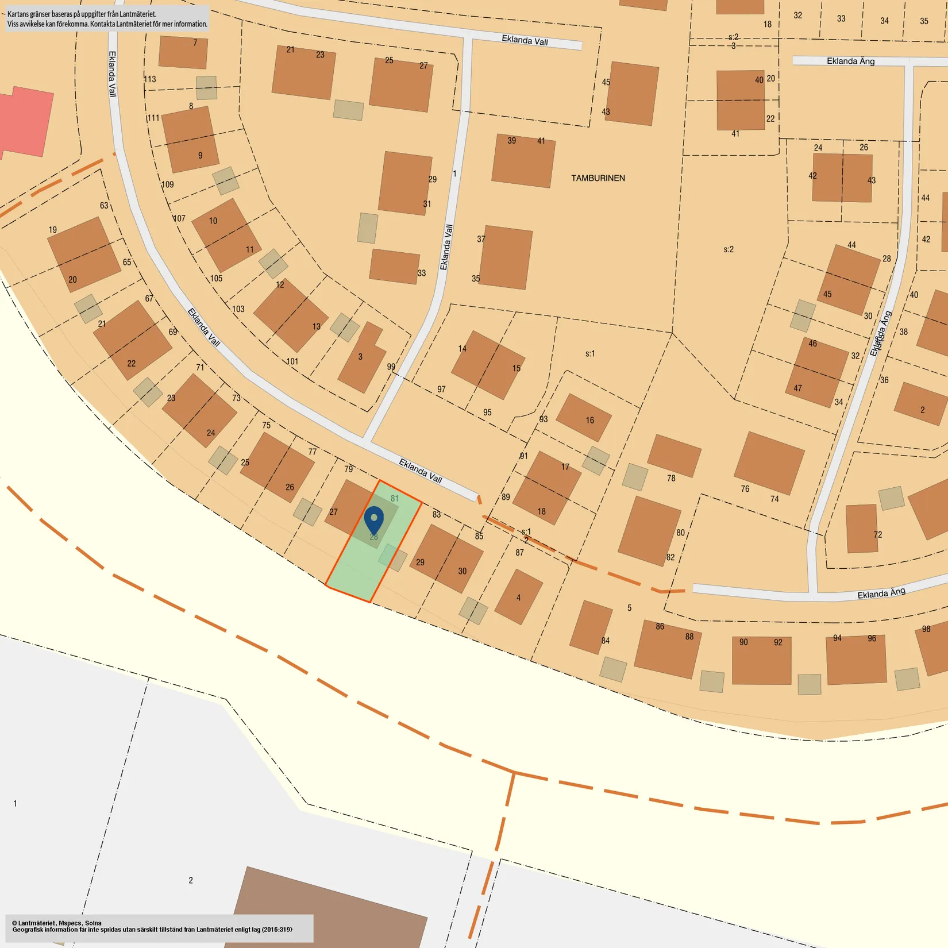Click the house labeled 12 and 13
The height and width of the screenshot is (948, 948).
click(291, 315)
